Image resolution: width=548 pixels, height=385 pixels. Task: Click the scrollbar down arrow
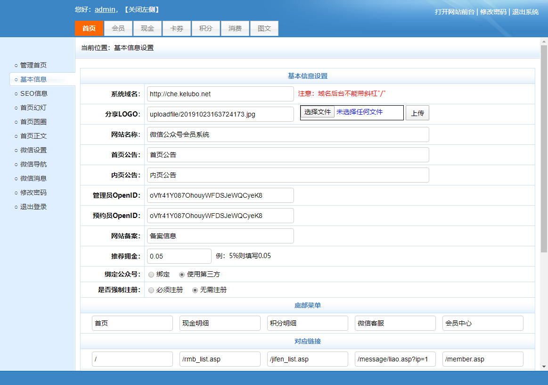[x=544, y=366]
